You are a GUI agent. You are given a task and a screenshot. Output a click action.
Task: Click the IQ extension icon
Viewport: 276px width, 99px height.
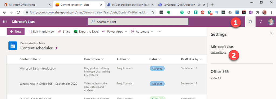[216, 12]
